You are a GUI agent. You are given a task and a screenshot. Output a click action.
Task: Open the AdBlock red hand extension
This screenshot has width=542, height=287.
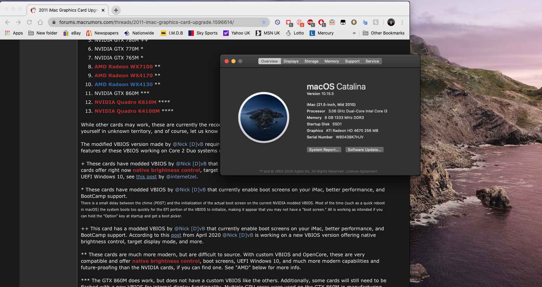pos(322,23)
